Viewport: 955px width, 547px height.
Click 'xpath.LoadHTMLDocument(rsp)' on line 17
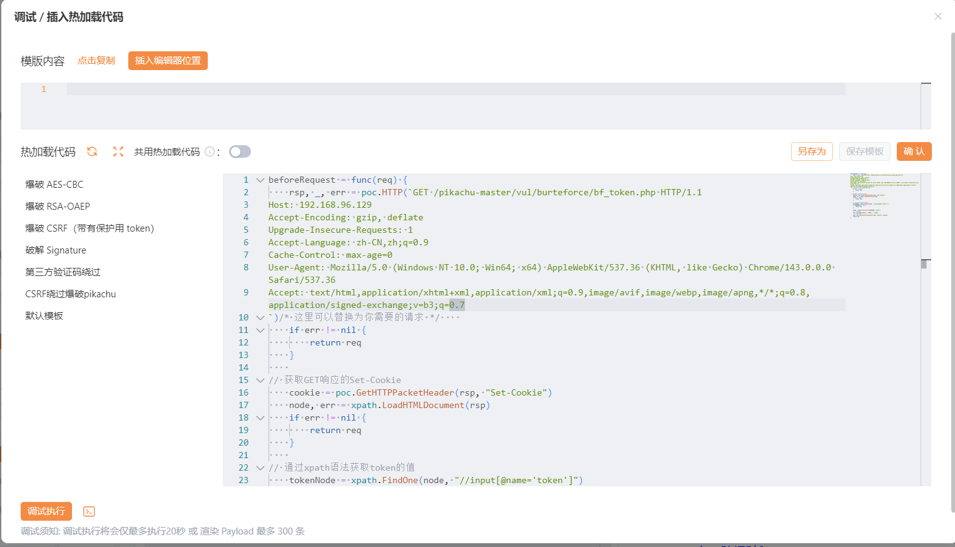tap(421, 405)
